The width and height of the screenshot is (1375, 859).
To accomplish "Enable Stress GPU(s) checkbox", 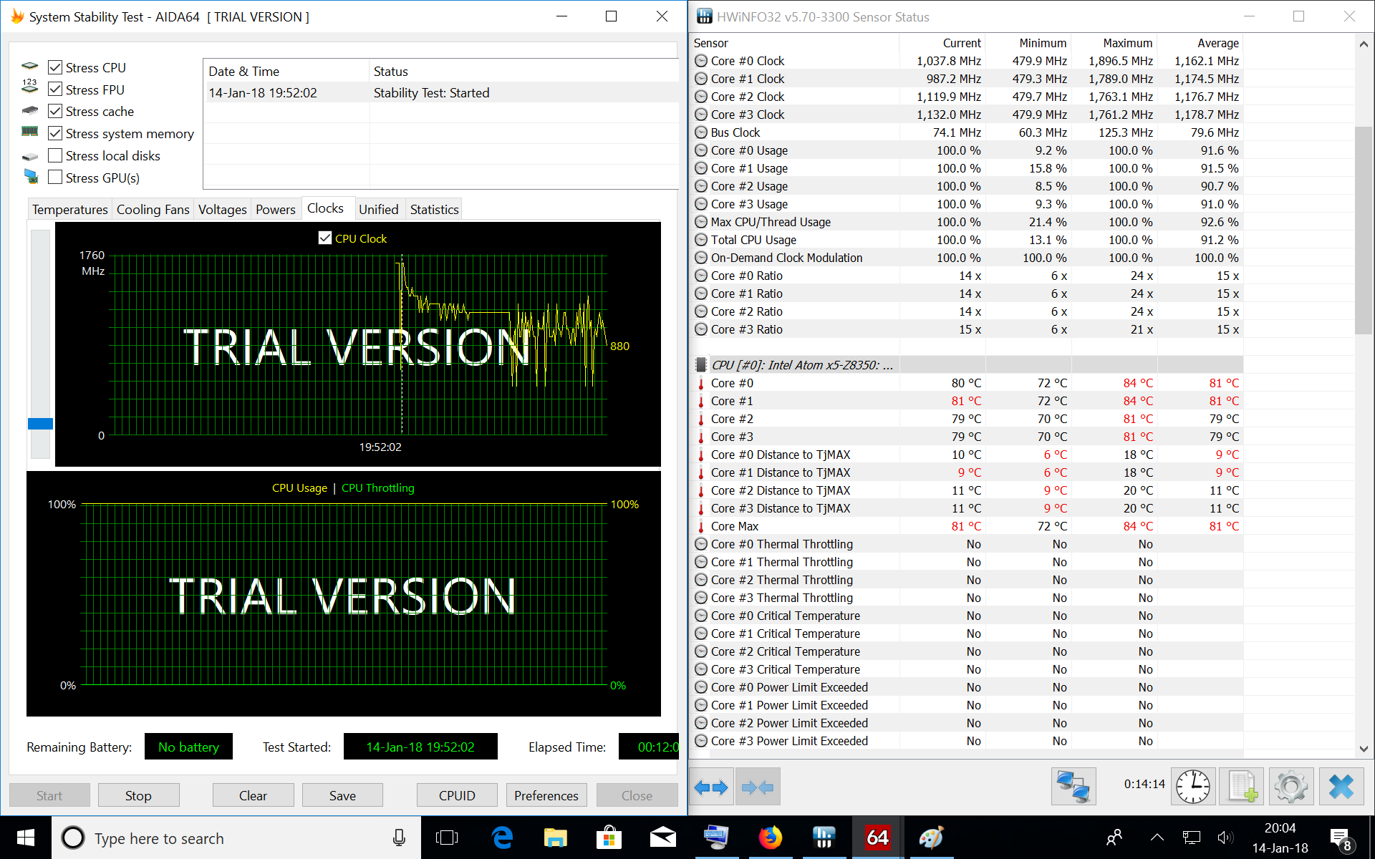I will pyautogui.click(x=55, y=178).
